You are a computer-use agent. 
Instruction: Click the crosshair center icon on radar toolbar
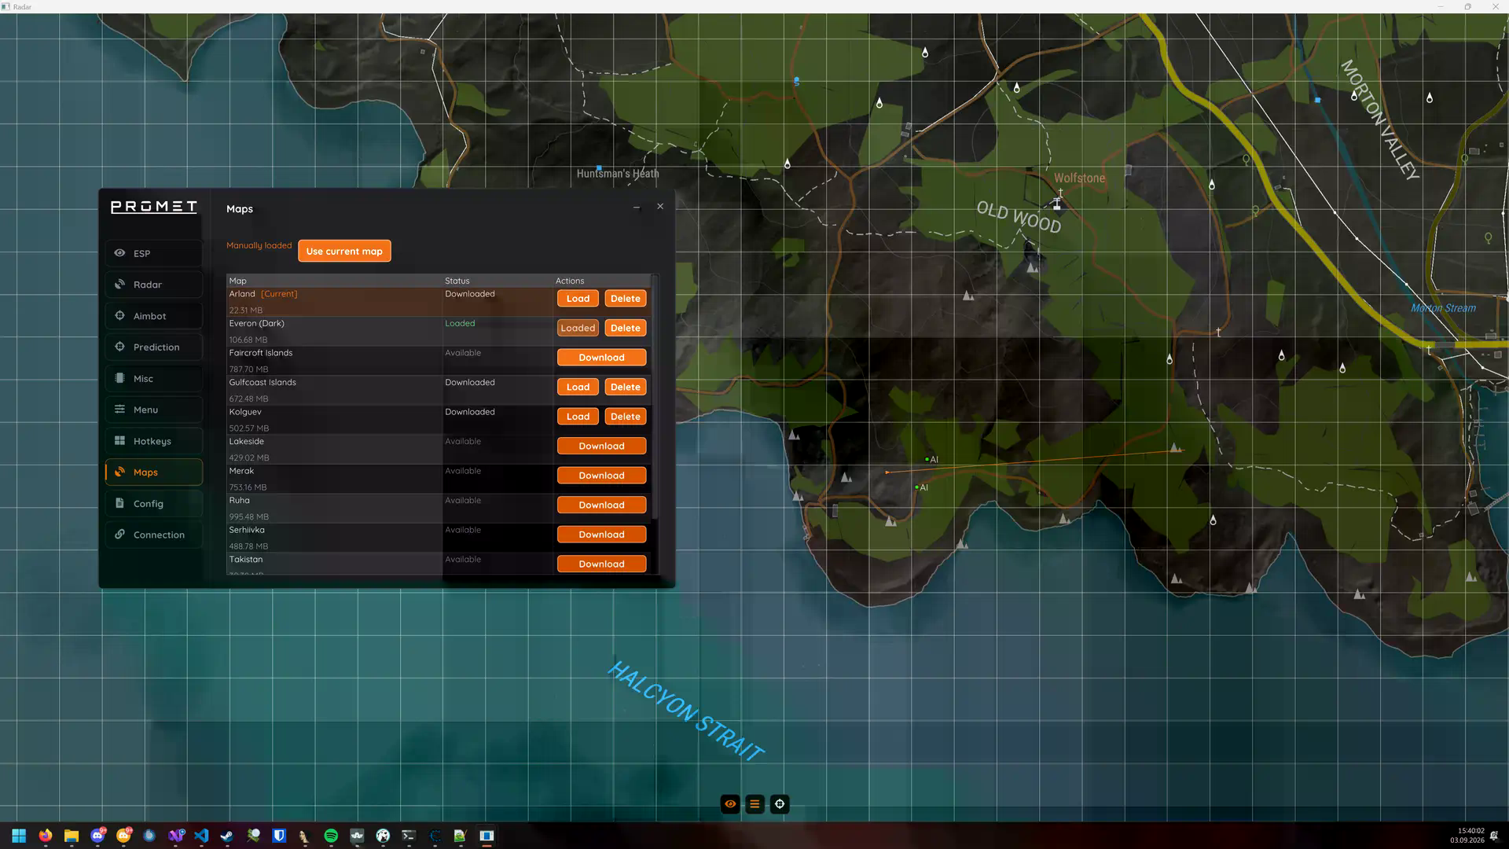(780, 803)
